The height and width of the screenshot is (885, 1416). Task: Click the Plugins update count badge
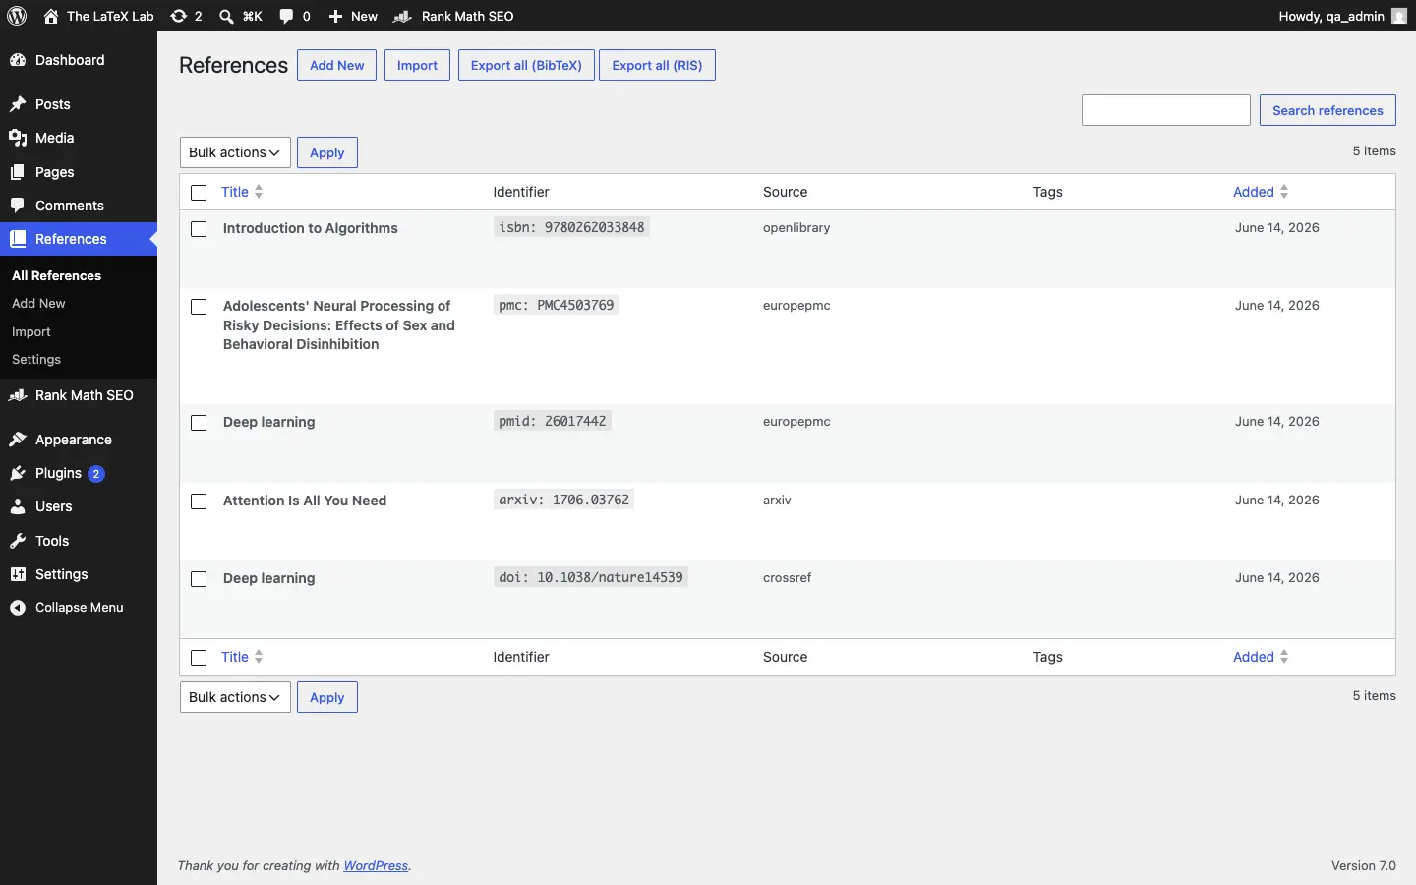click(x=96, y=474)
